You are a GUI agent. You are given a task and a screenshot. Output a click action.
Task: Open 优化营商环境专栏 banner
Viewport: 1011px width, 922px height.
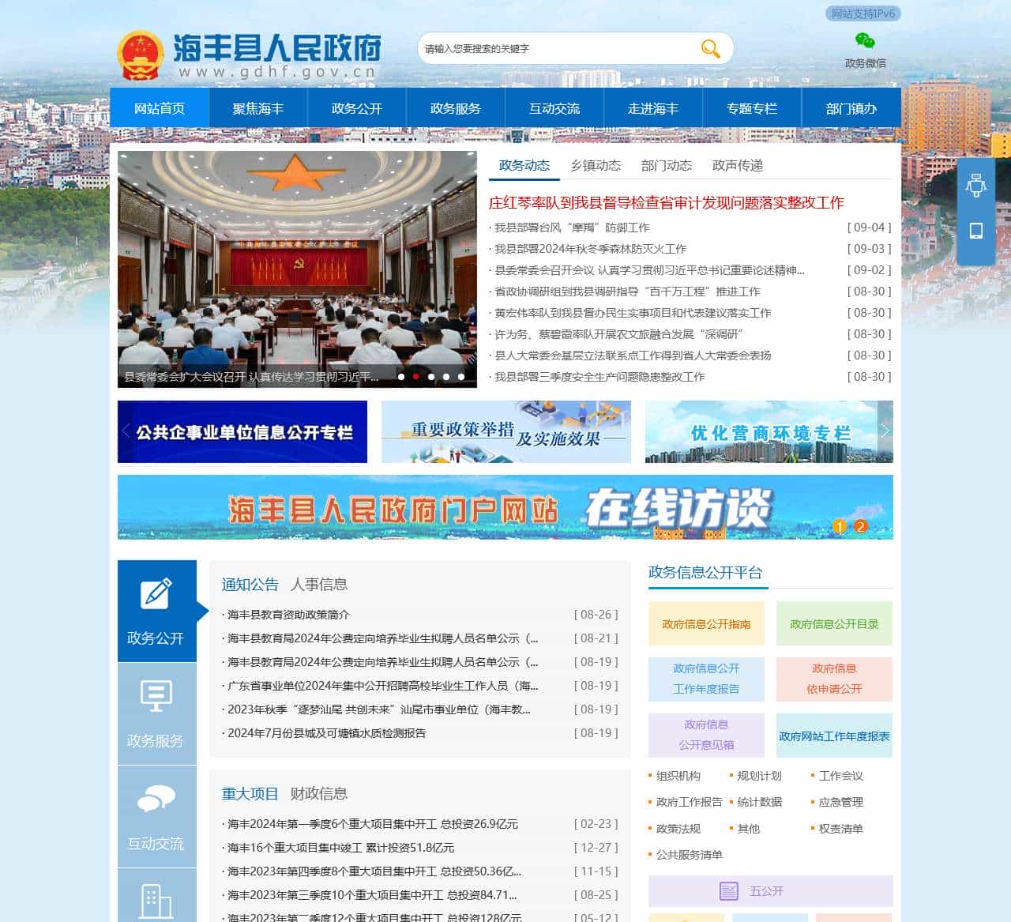[769, 431]
